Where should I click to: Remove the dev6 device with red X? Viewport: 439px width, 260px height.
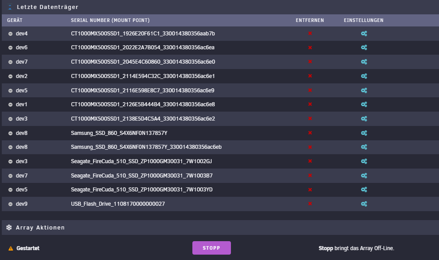310,48
